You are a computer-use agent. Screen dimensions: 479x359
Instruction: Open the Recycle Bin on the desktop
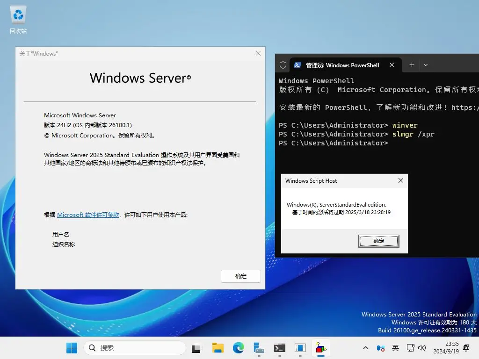18,20
